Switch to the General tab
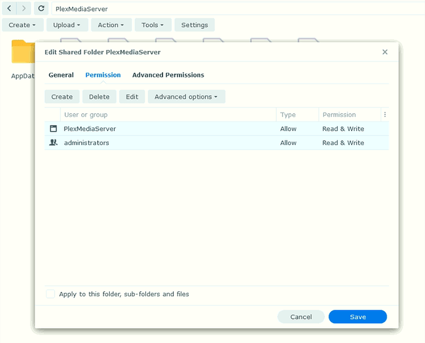 point(61,75)
